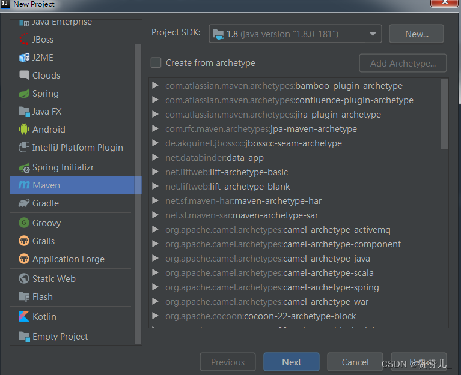Click the SDK folder icon in the combo box

(x=218, y=34)
